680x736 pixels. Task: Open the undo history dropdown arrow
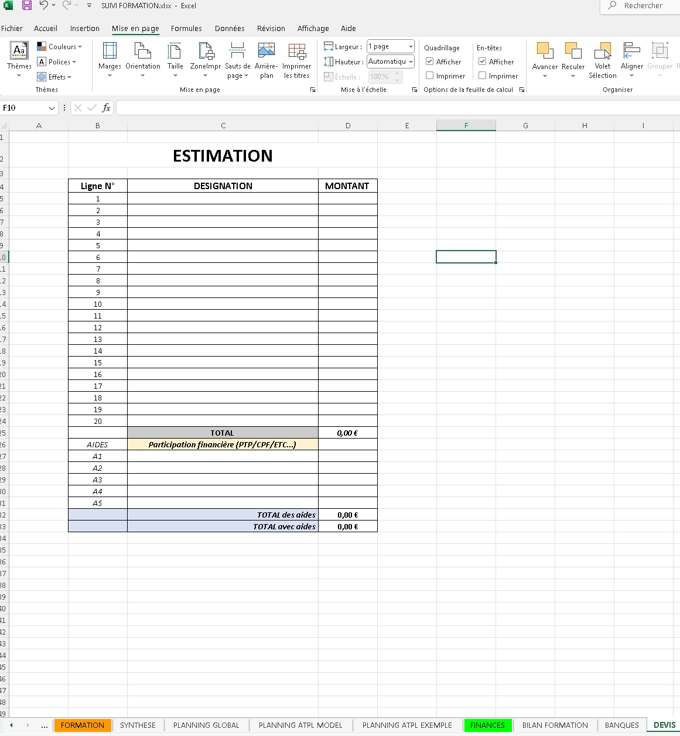pos(54,5)
